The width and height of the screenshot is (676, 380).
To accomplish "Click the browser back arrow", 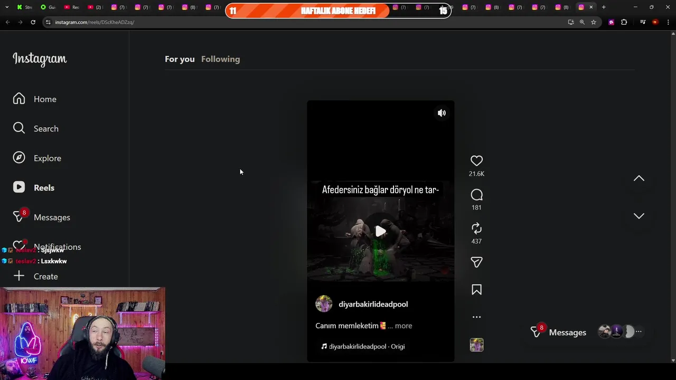I will (x=7, y=22).
